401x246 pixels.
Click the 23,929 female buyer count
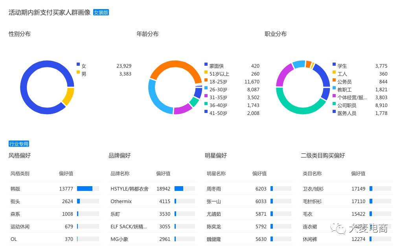coord(124,66)
